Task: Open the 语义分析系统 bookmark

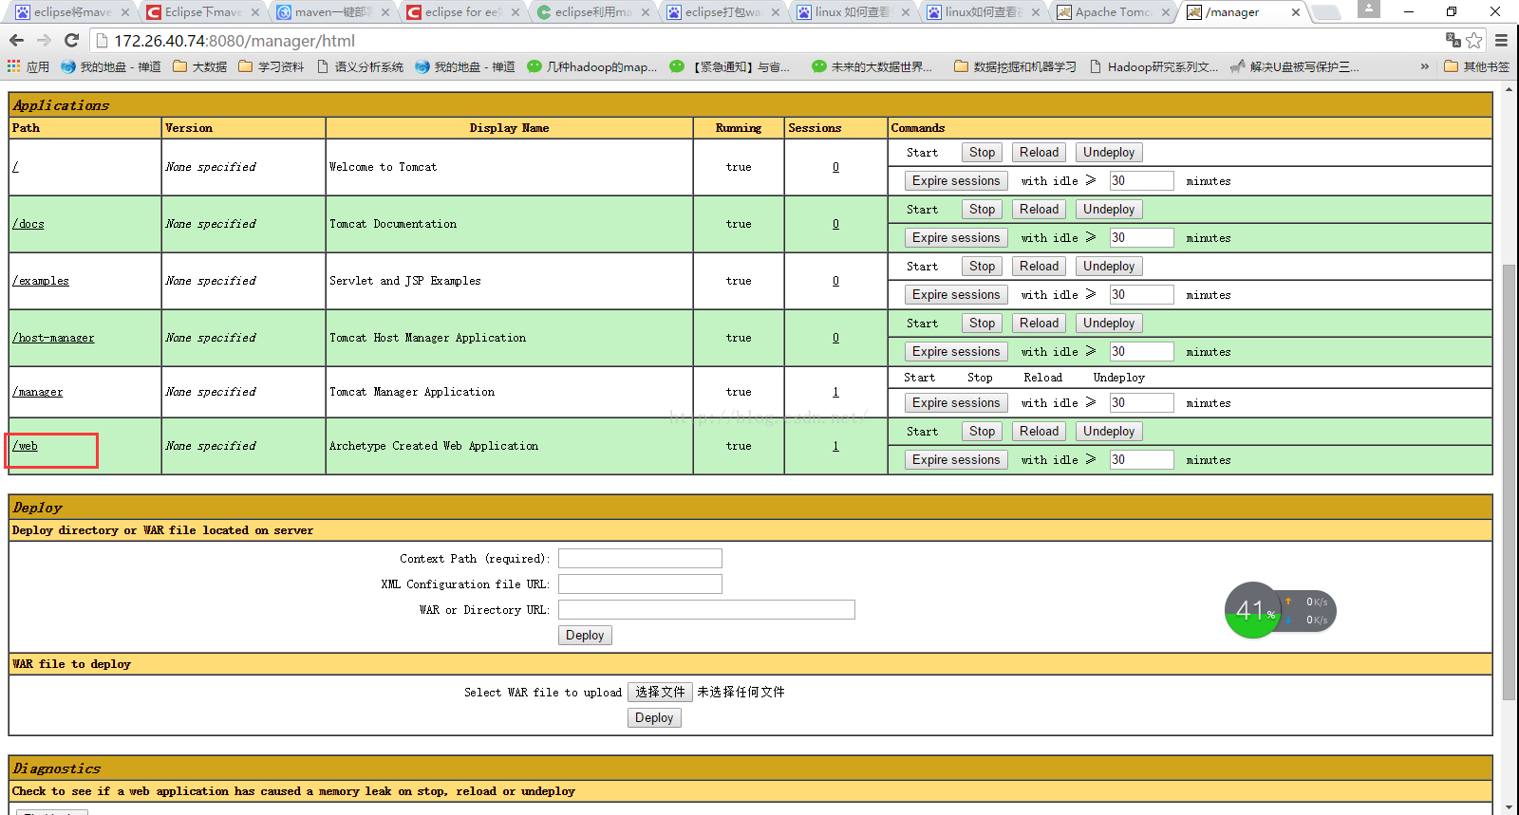Action: [x=360, y=66]
